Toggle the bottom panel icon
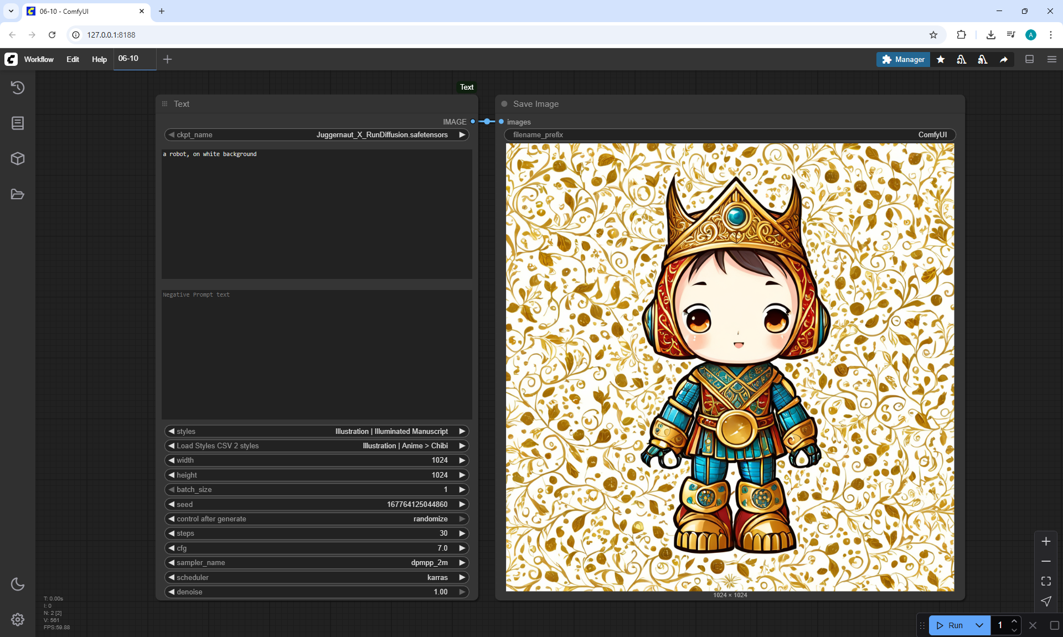Image resolution: width=1063 pixels, height=637 pixels. [x=1030, y=59]
